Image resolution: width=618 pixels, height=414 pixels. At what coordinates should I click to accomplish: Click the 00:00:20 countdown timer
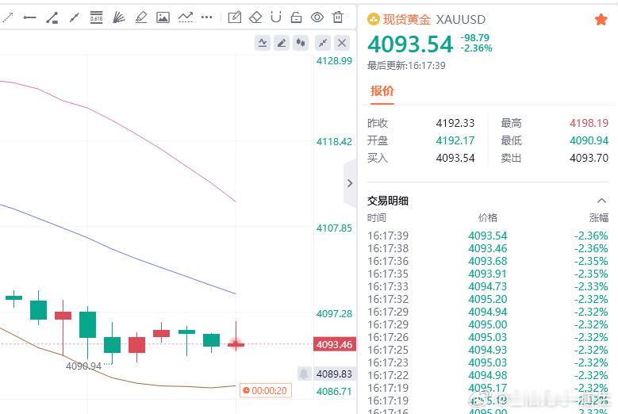(x=266, y=391)
